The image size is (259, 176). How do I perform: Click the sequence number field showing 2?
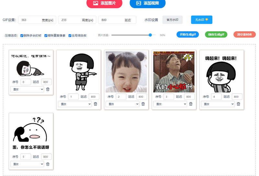[121, 97]
